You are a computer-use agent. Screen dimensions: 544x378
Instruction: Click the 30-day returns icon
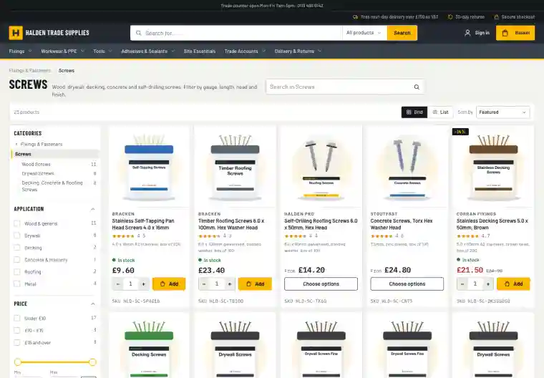pos(450,16)
